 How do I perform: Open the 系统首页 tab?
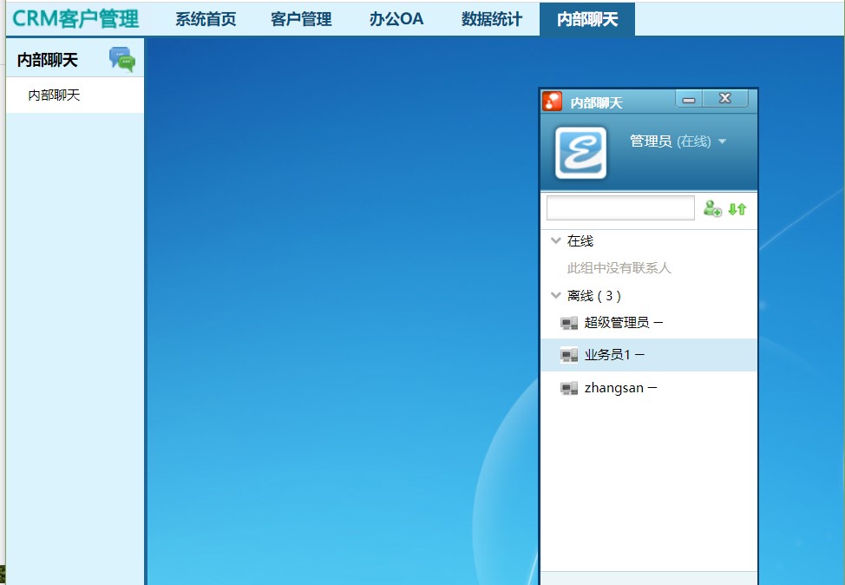206,19
